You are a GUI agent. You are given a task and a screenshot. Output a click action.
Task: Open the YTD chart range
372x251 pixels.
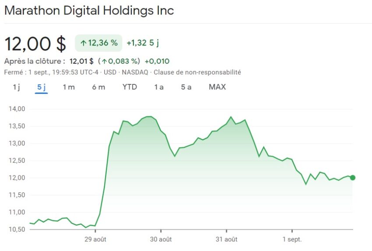pos(130,87)
